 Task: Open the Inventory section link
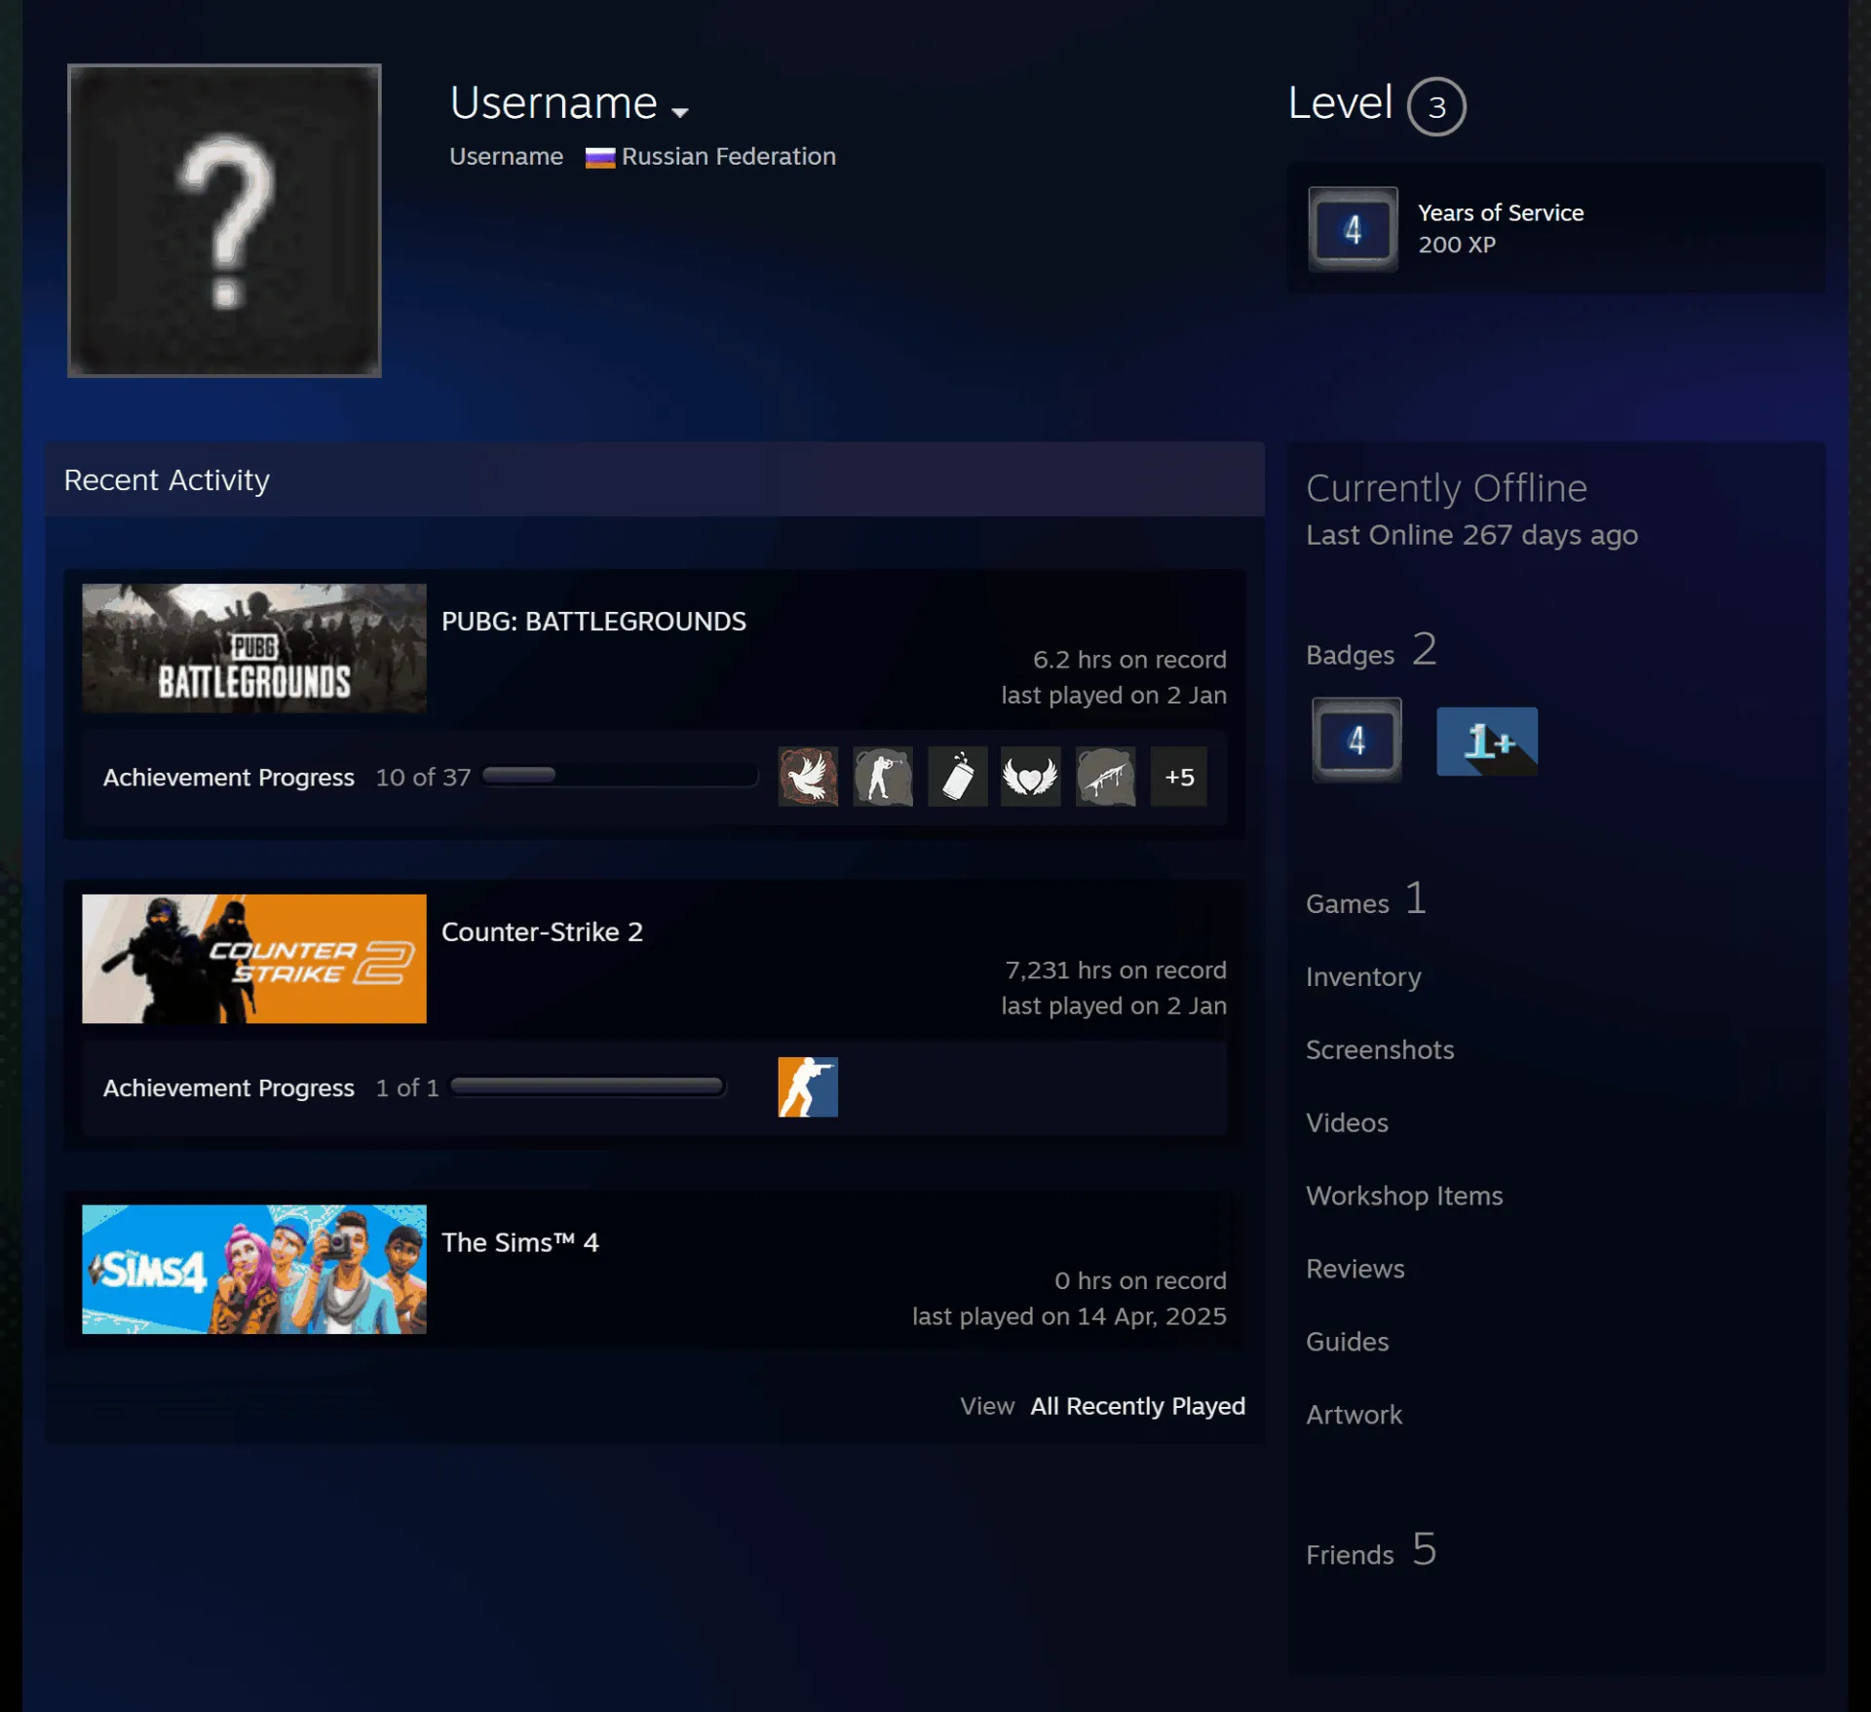tap(1363, 976)
